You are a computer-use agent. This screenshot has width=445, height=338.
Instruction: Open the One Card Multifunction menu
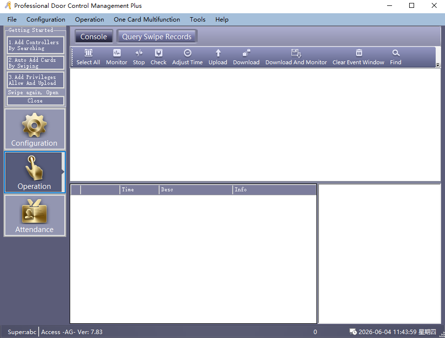(147, 19)
